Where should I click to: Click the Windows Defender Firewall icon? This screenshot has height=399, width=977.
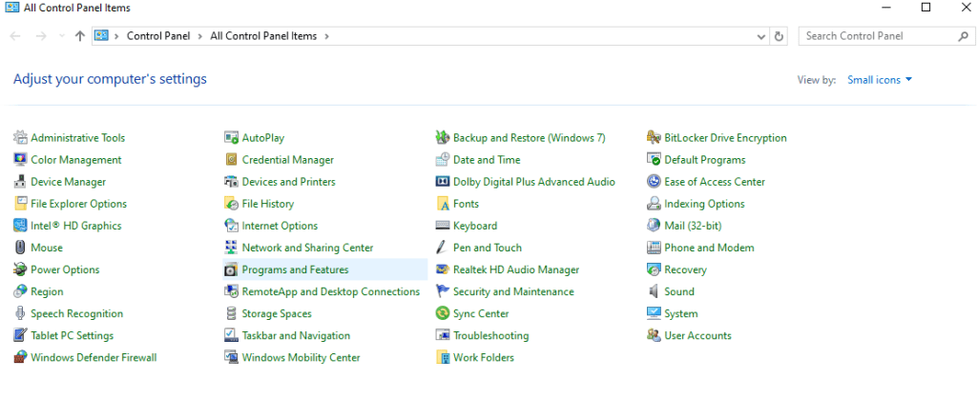(x=21, y=358)
